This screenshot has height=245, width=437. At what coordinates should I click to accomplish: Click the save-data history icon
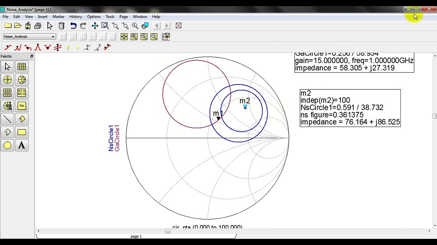(166, 36)
